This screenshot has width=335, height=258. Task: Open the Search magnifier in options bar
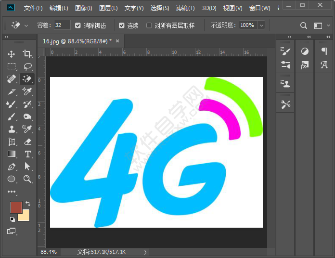[x=304, y=26]
